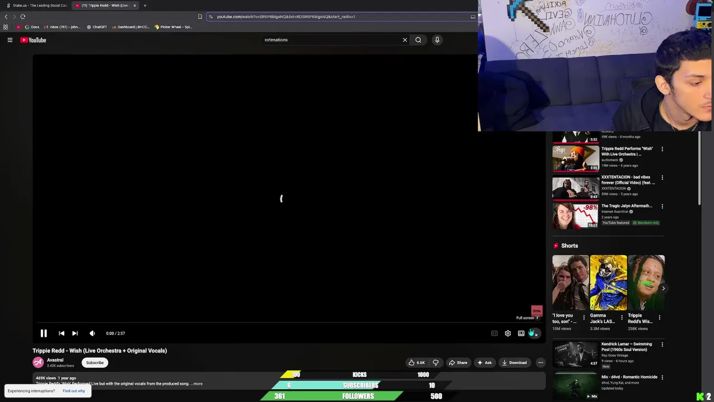
Task: Toggle closed captions in the player
Action: [x=494, y=333]
